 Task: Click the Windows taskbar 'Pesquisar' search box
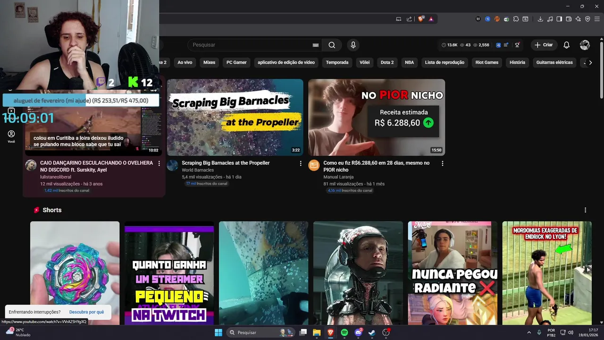(x=260, y=332)
